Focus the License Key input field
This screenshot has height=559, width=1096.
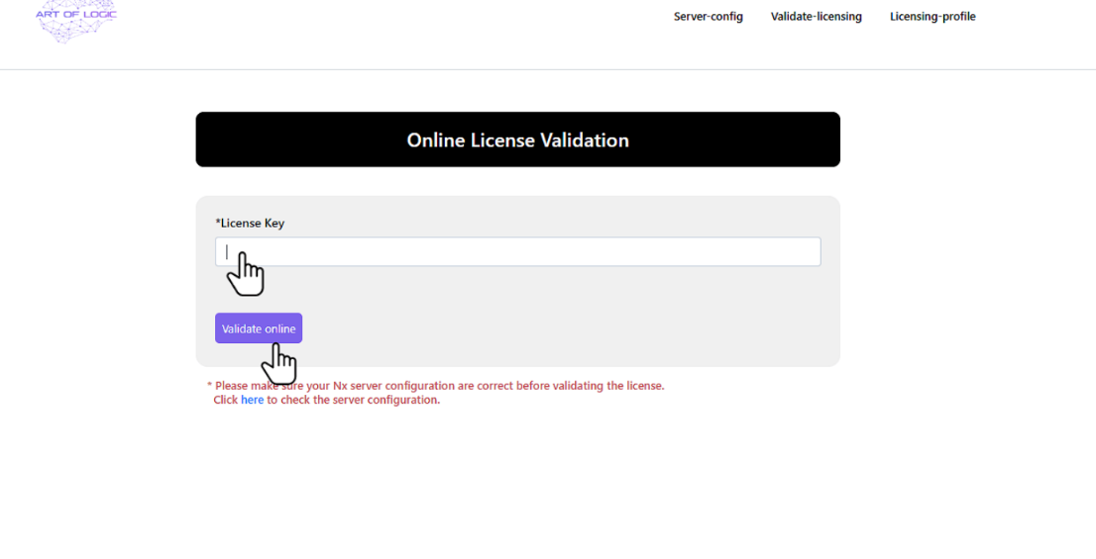pos(517,251)
